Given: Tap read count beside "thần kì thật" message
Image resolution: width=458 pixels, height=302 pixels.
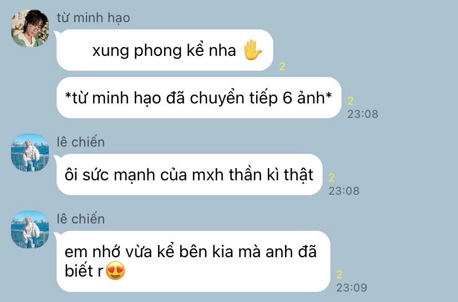Looking at the screenshot, I should click(x=331, y=178).
